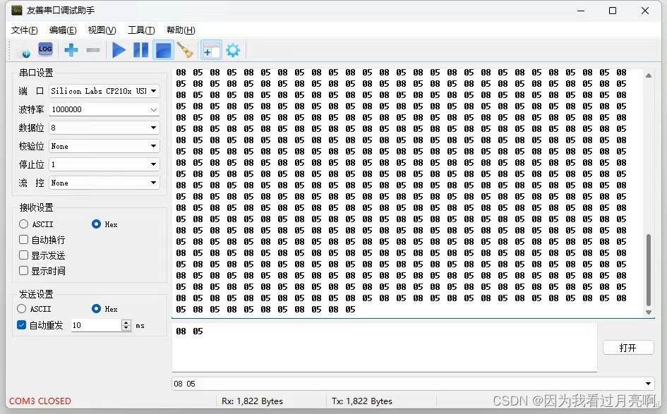The width and height of the screenshot is (667, 414).
Task: Expand the 端口 Silicon Labs port dropdown
Action: [x=154, y=91]
